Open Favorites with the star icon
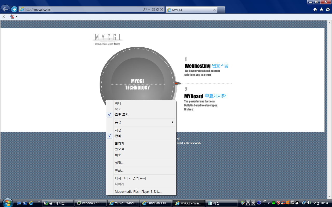Image resolution: width=332 pixels, height=207 pixels. click(x=321, y=10)
